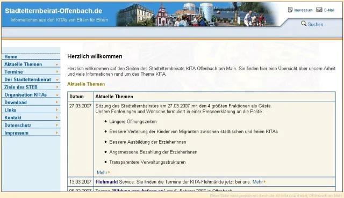
Task: Click the date 13.03.2007 cell
Action: pos(80,182)
